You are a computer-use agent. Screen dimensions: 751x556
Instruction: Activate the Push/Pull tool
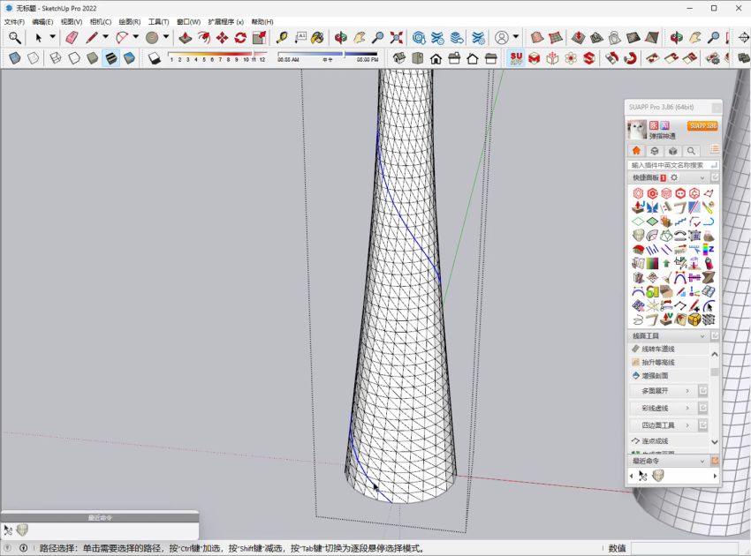(186, 37)
